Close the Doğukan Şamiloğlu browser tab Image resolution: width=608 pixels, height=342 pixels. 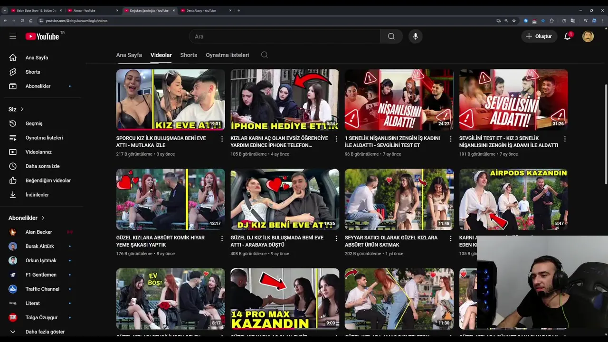174,10
